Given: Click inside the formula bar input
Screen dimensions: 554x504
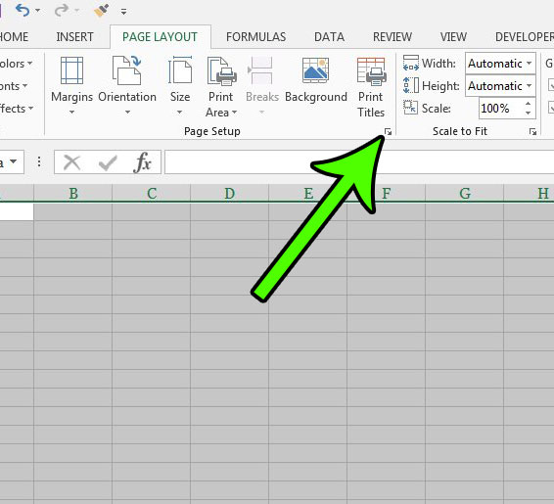Looking at the screenshot, I should (x=359, y=162).
